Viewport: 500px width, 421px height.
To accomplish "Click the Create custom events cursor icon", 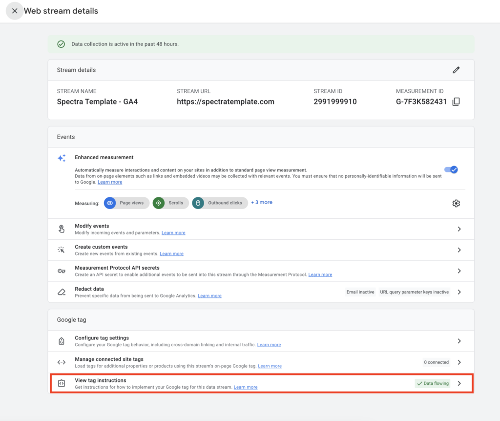I will point(61,250).
